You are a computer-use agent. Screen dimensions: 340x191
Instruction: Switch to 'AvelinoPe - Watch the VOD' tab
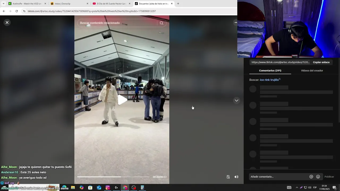pos(27,4)
